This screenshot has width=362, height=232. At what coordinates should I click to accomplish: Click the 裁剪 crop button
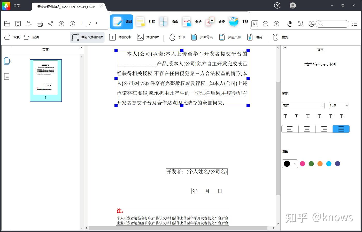tap(280, 37)
